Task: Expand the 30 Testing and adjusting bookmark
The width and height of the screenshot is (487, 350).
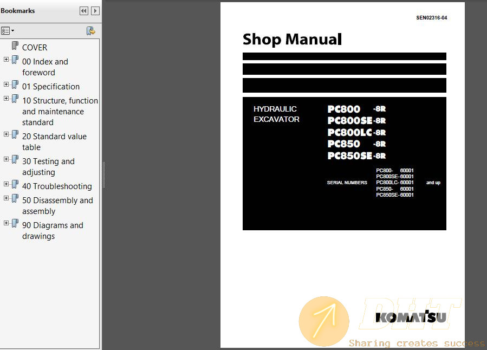Action: tap(6, 159)
